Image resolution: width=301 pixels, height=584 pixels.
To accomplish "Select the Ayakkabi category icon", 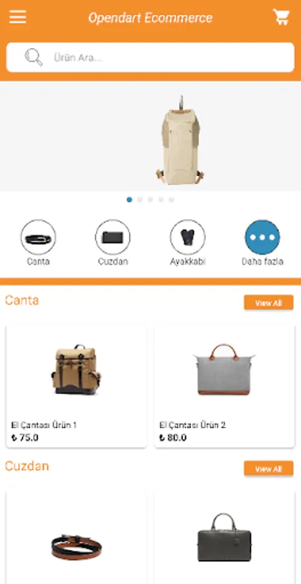I will coord(187,237).
